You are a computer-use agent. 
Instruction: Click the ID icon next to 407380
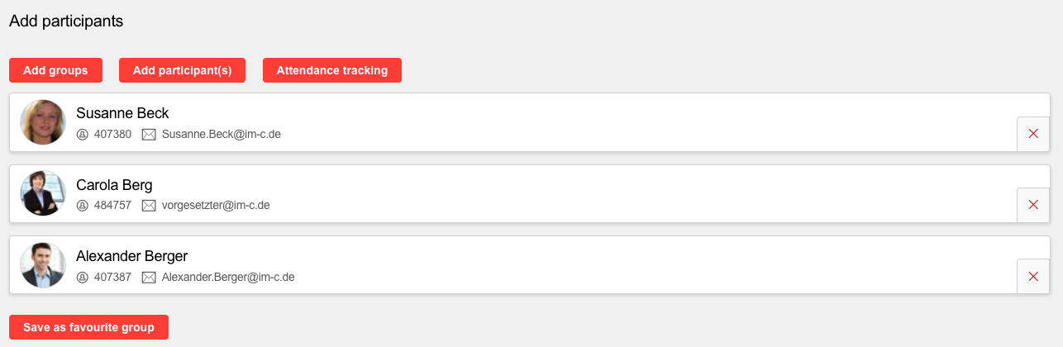82,134
